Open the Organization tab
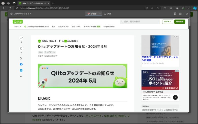 pos(109,26)
